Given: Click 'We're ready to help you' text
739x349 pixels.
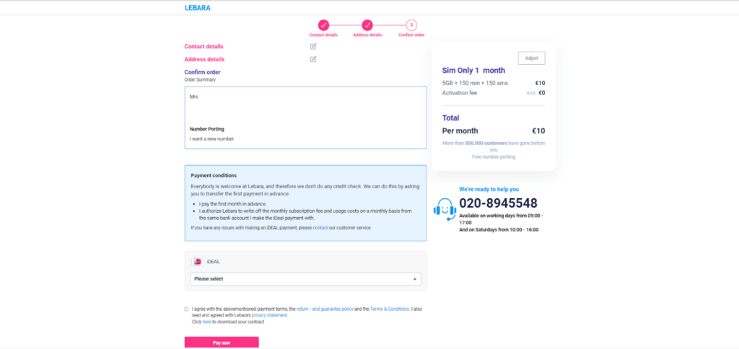Looking at the screenshot, I should tap(489, 190).
